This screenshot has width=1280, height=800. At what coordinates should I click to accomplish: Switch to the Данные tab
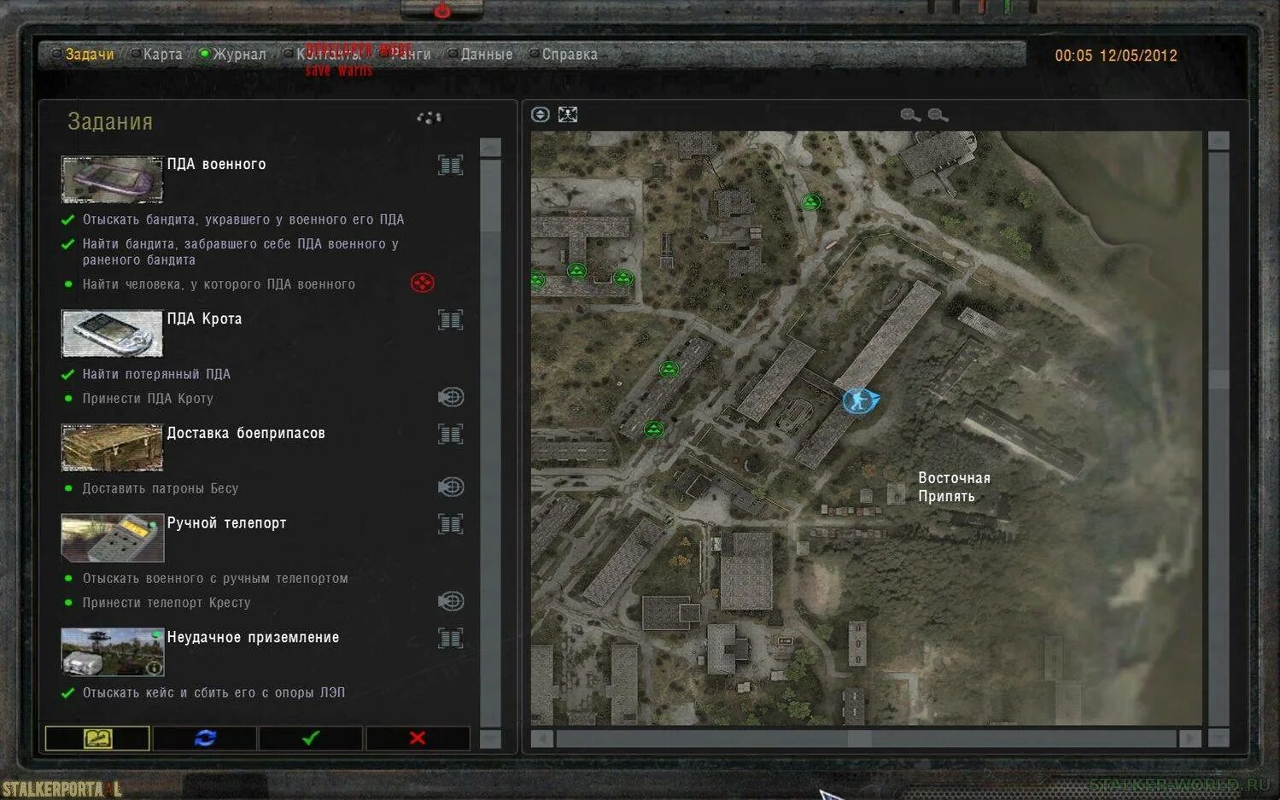(487, 55)
